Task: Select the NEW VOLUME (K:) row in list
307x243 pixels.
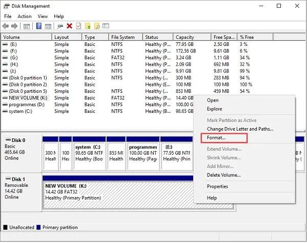Action: [98, 98]
